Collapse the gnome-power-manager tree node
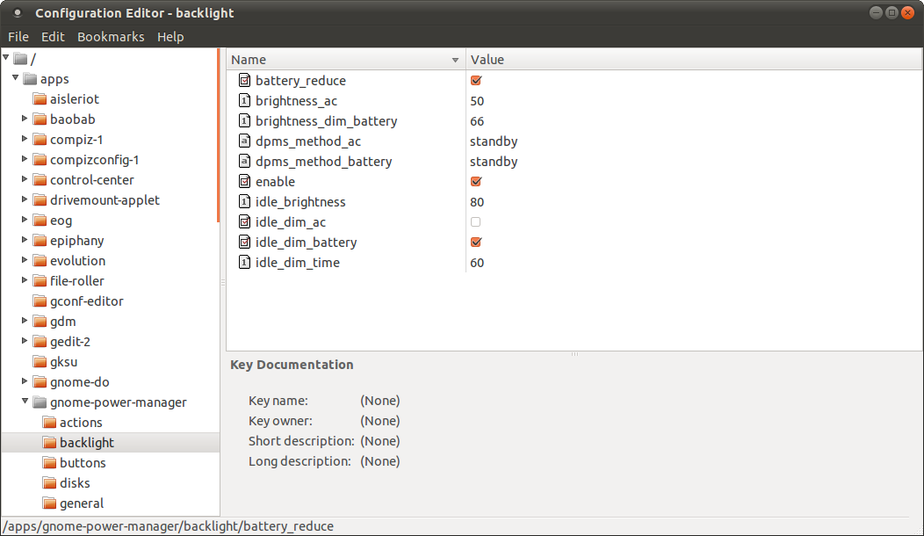The height and width of the screenshot is (536, 924). 25,402
